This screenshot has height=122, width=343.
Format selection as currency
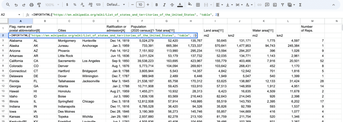(x=67, y=5)
